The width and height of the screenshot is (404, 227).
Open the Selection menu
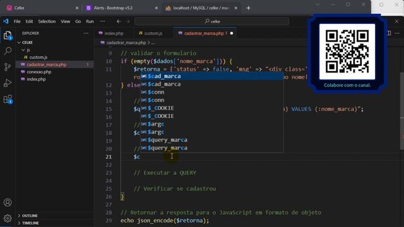(x=47, y=21)
